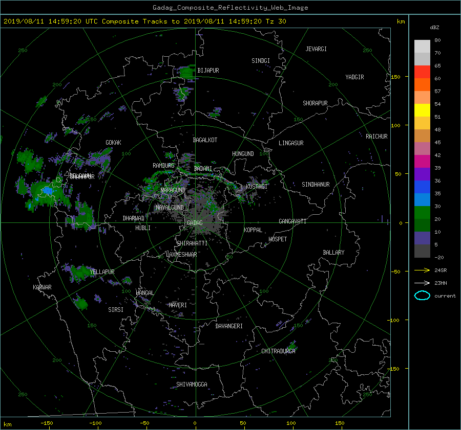
Task: Pick the dark gray -20–5 dBZ legend swatch
Action: pyautogui.click(x=422, y=251)
